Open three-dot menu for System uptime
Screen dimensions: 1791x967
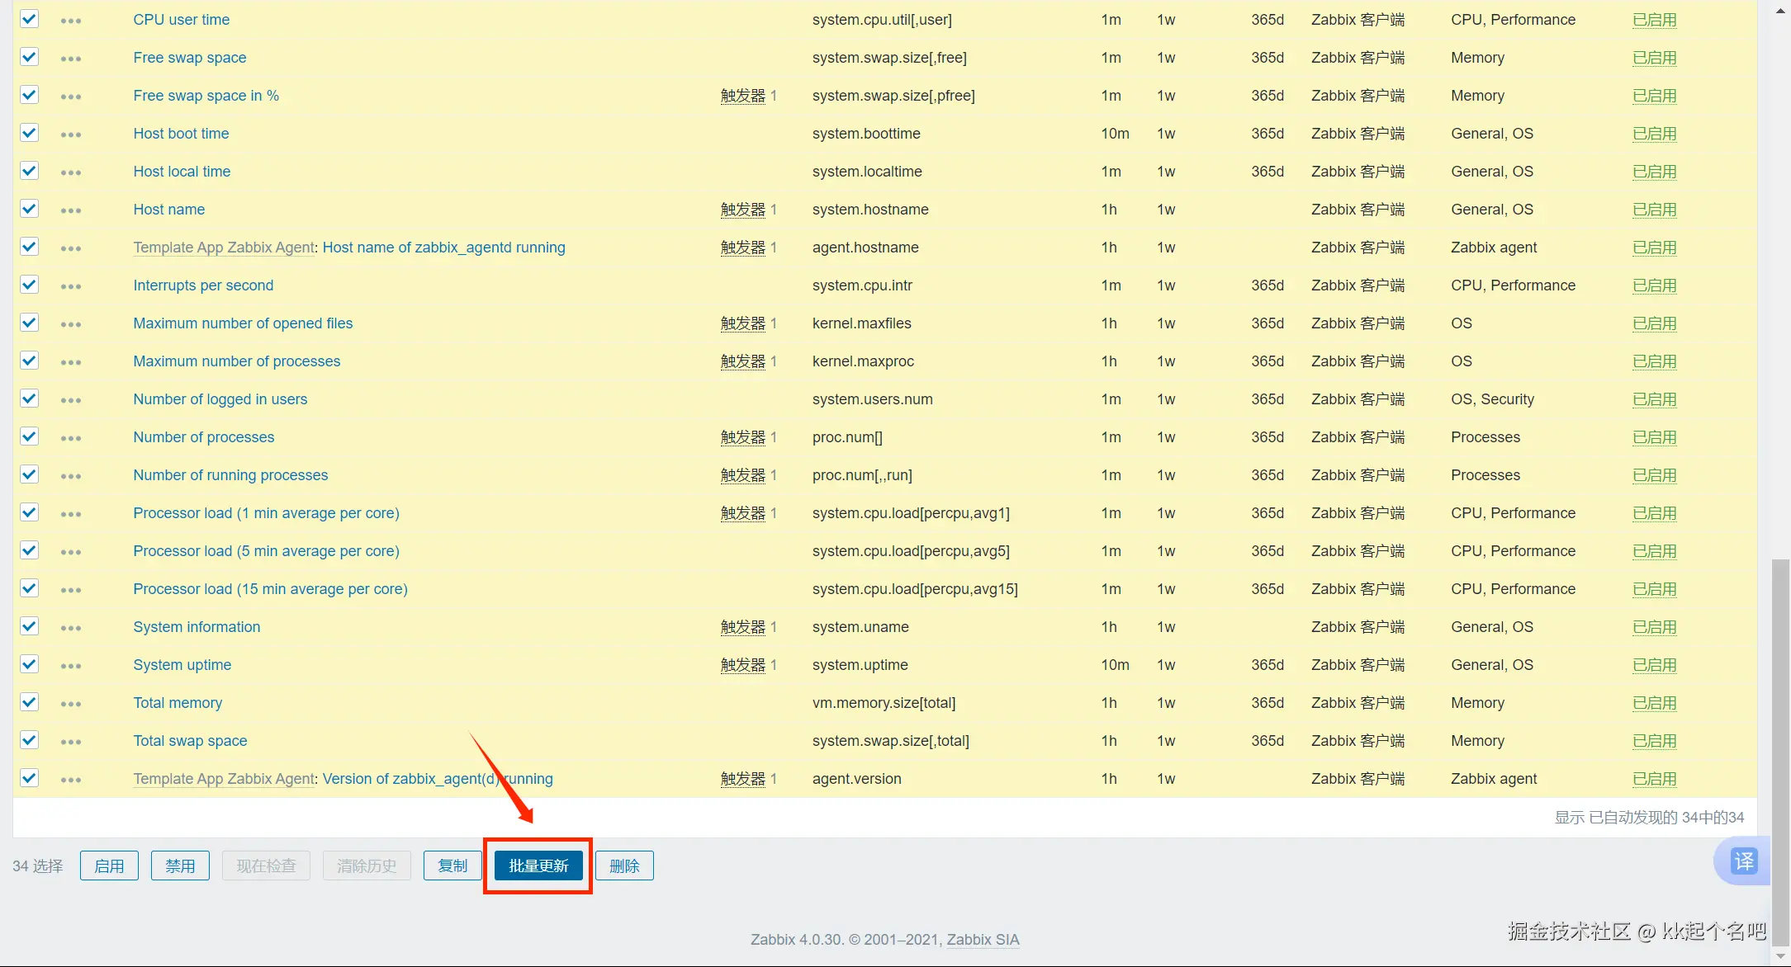[71, 666]
